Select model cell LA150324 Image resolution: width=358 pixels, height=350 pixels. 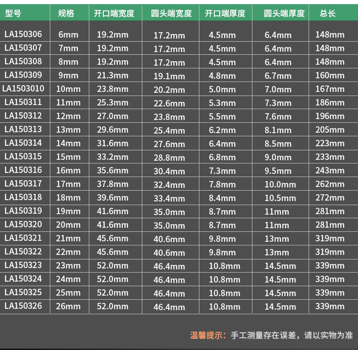pos(23,278)
